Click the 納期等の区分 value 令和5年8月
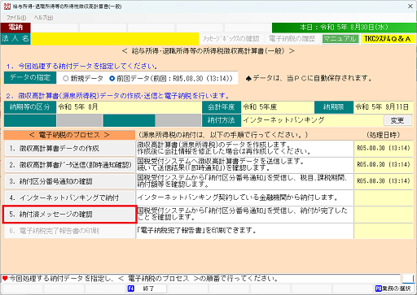This screenshot has height=295, width=417. (129, 107)
